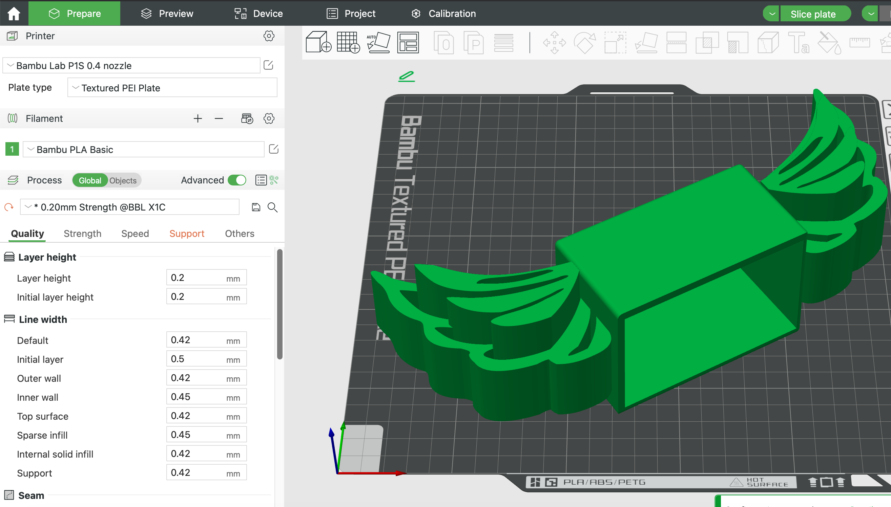Click the Arrange all objects icon
The image size is (891, 507).
408,42
